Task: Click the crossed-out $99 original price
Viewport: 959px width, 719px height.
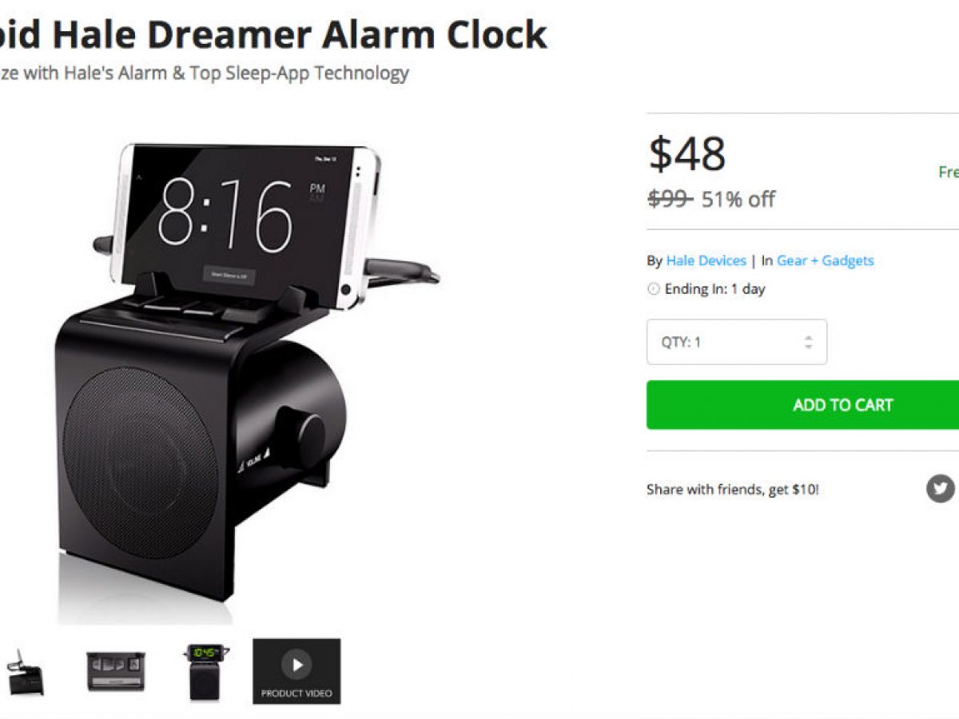Action: [x=670, y=199]
